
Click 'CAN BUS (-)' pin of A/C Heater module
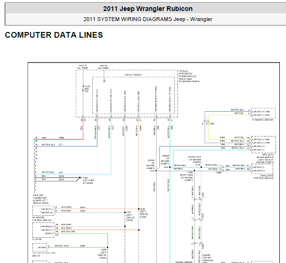click(x=47, y=209)
